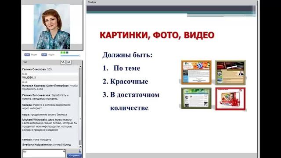Viewport: 281px width, 158px height.
Task: Click slide item '3. В достаточном'
Action: (x=131, y=95)
